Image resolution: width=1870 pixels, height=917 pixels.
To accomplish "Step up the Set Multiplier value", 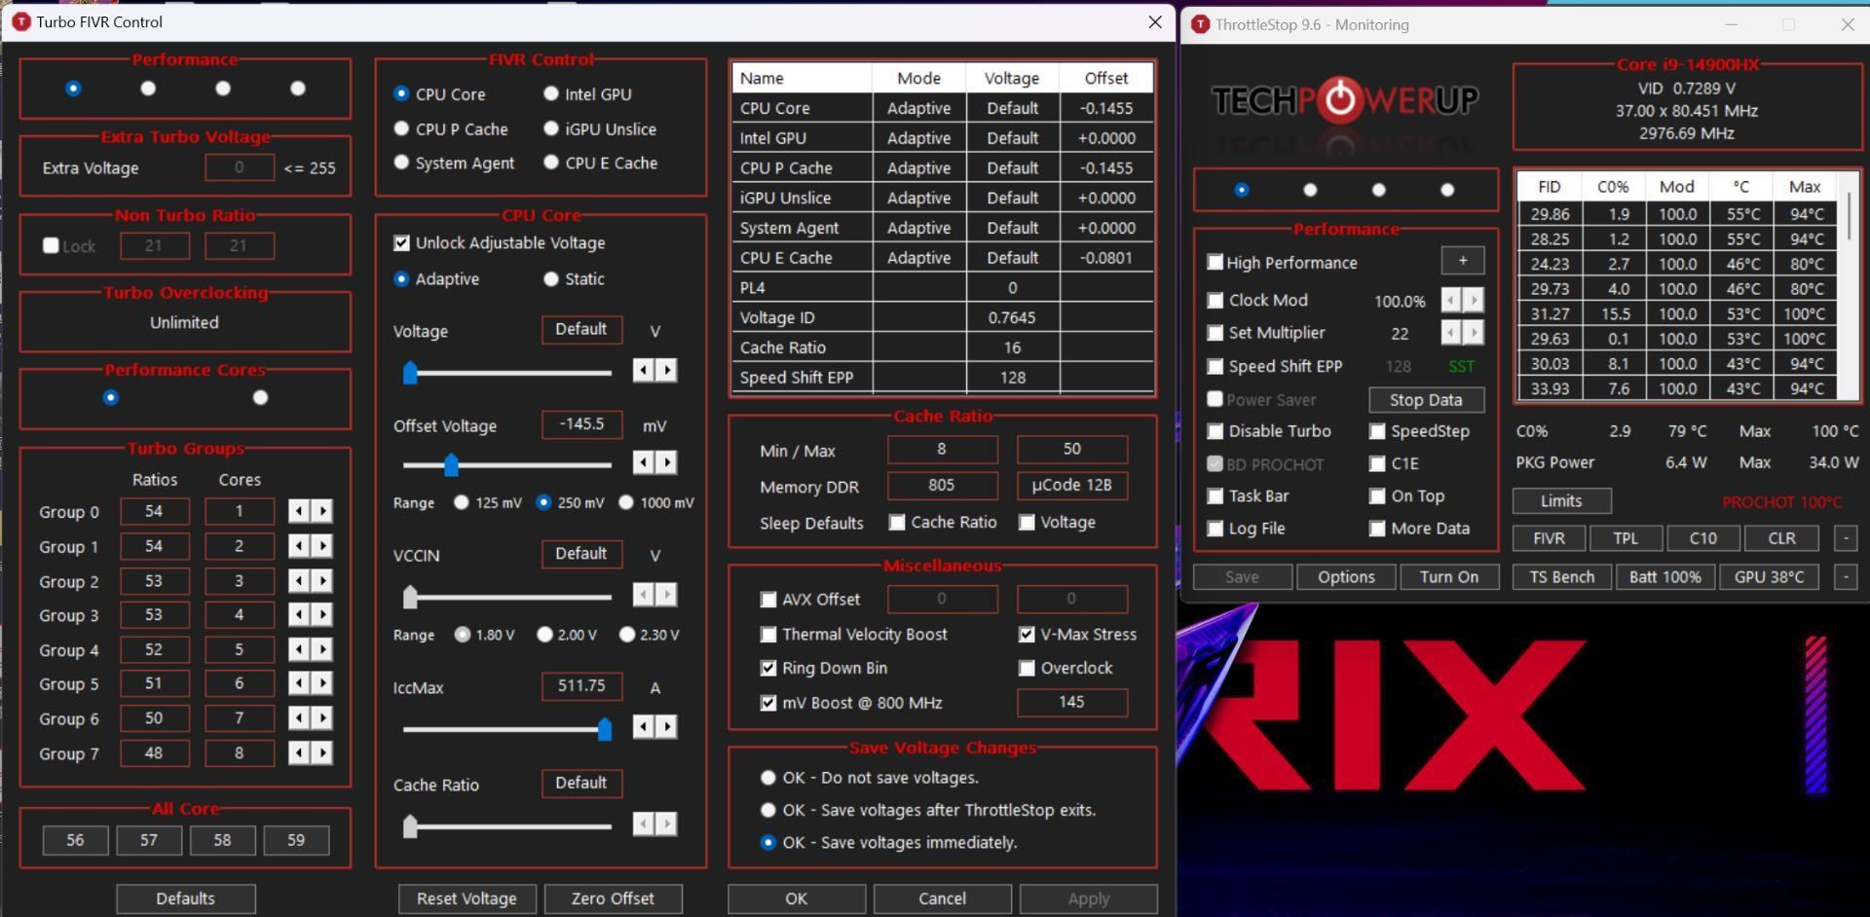I will (1473, 333).
